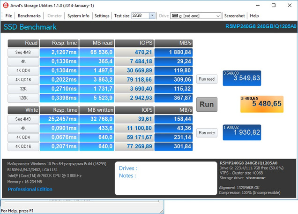Click the Write column header
This screenshot has width=298, height=214.
coord(23,110)
